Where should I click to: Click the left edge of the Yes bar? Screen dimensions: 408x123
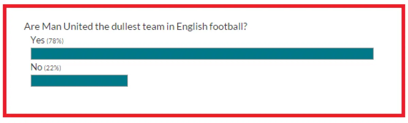point(32,54)
